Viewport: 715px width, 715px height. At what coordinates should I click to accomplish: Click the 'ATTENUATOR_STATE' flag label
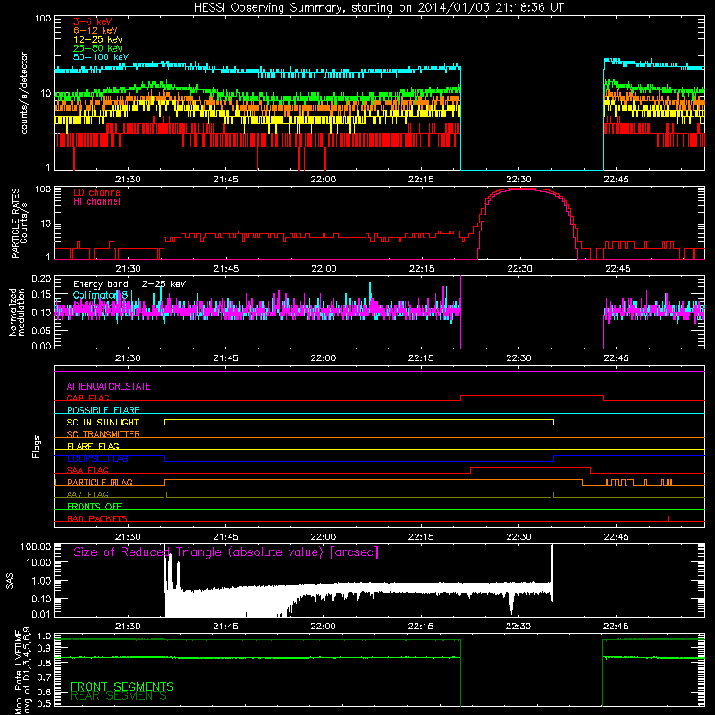[x=108, y=386]
